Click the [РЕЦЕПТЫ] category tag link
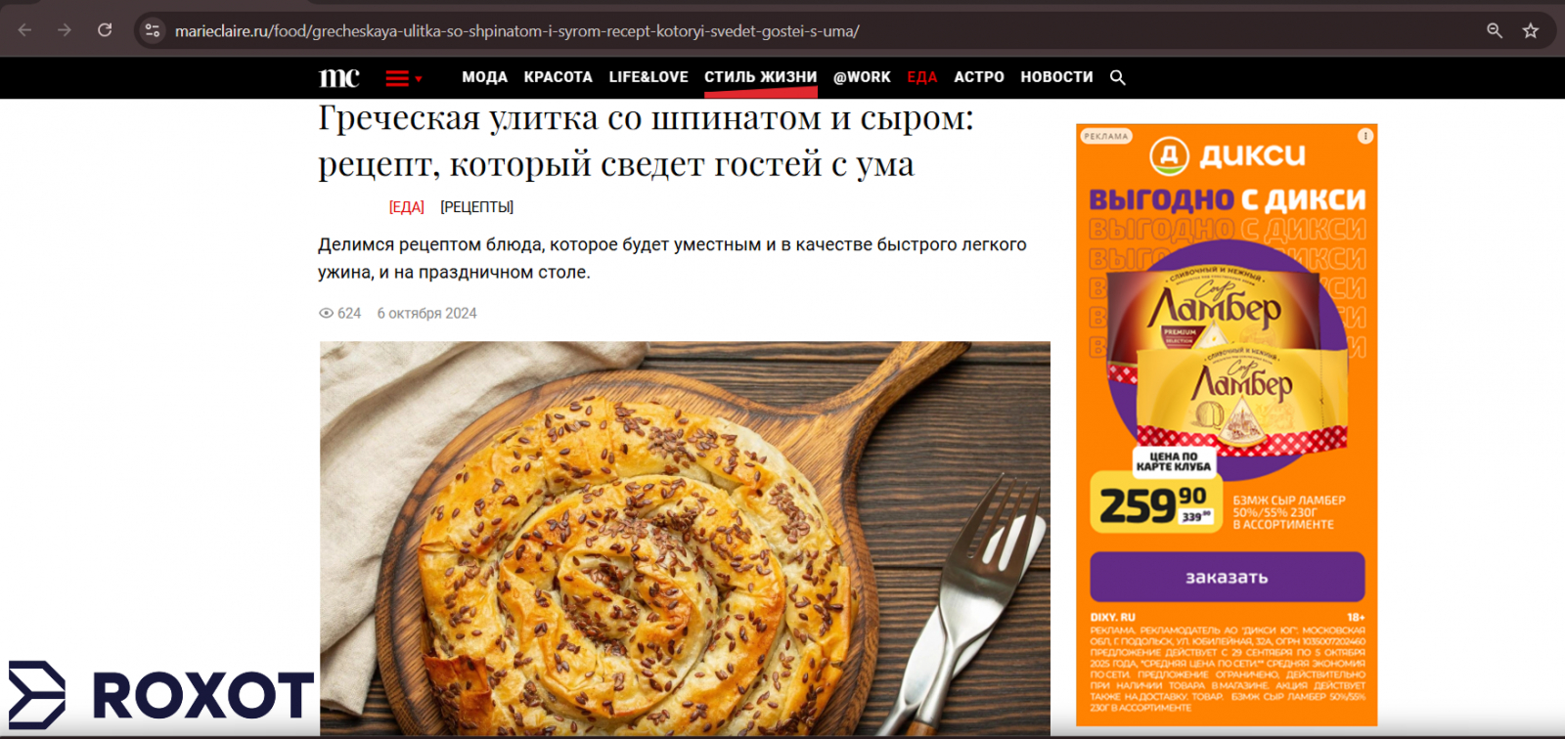This screenshot has height=739, width=1565. 476,207
